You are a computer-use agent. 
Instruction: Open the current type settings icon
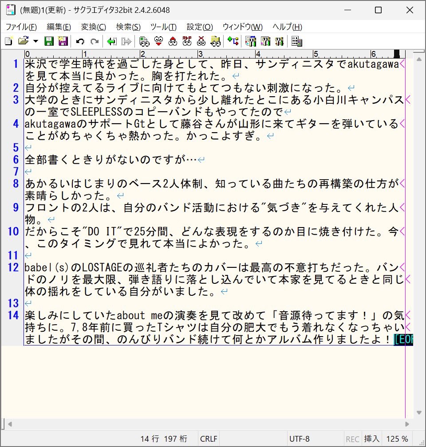coord(265,41)
